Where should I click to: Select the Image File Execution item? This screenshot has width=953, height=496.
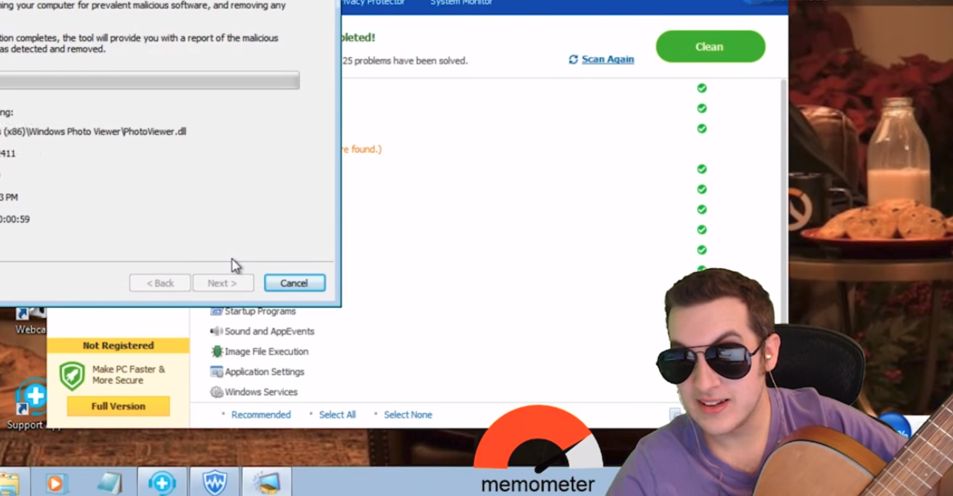266,352
